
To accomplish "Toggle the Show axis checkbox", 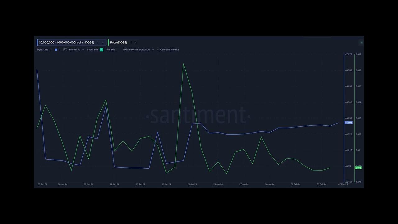I will tap(101, 49).
